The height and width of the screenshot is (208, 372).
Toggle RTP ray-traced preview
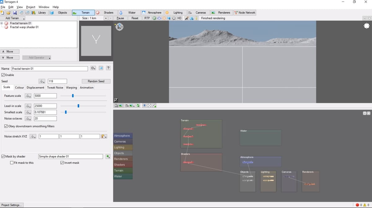(147, 18)
